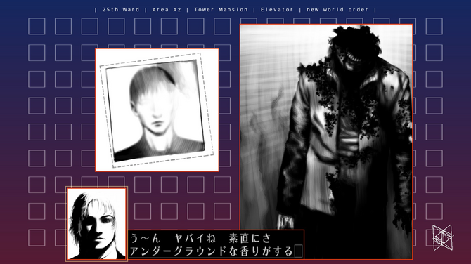The width and height of the screenshot is (471, 264).
Task: Click the top-left corner grid square
Action: coord(37,27)
